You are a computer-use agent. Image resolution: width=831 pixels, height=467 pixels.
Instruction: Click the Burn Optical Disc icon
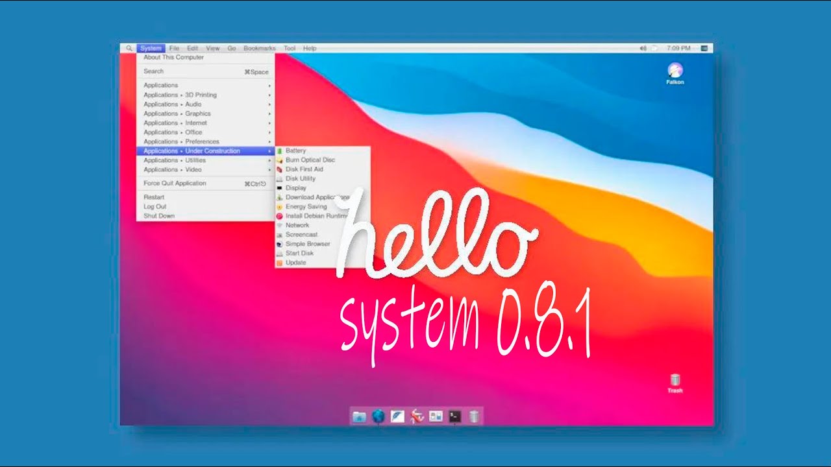pos(280,160)
